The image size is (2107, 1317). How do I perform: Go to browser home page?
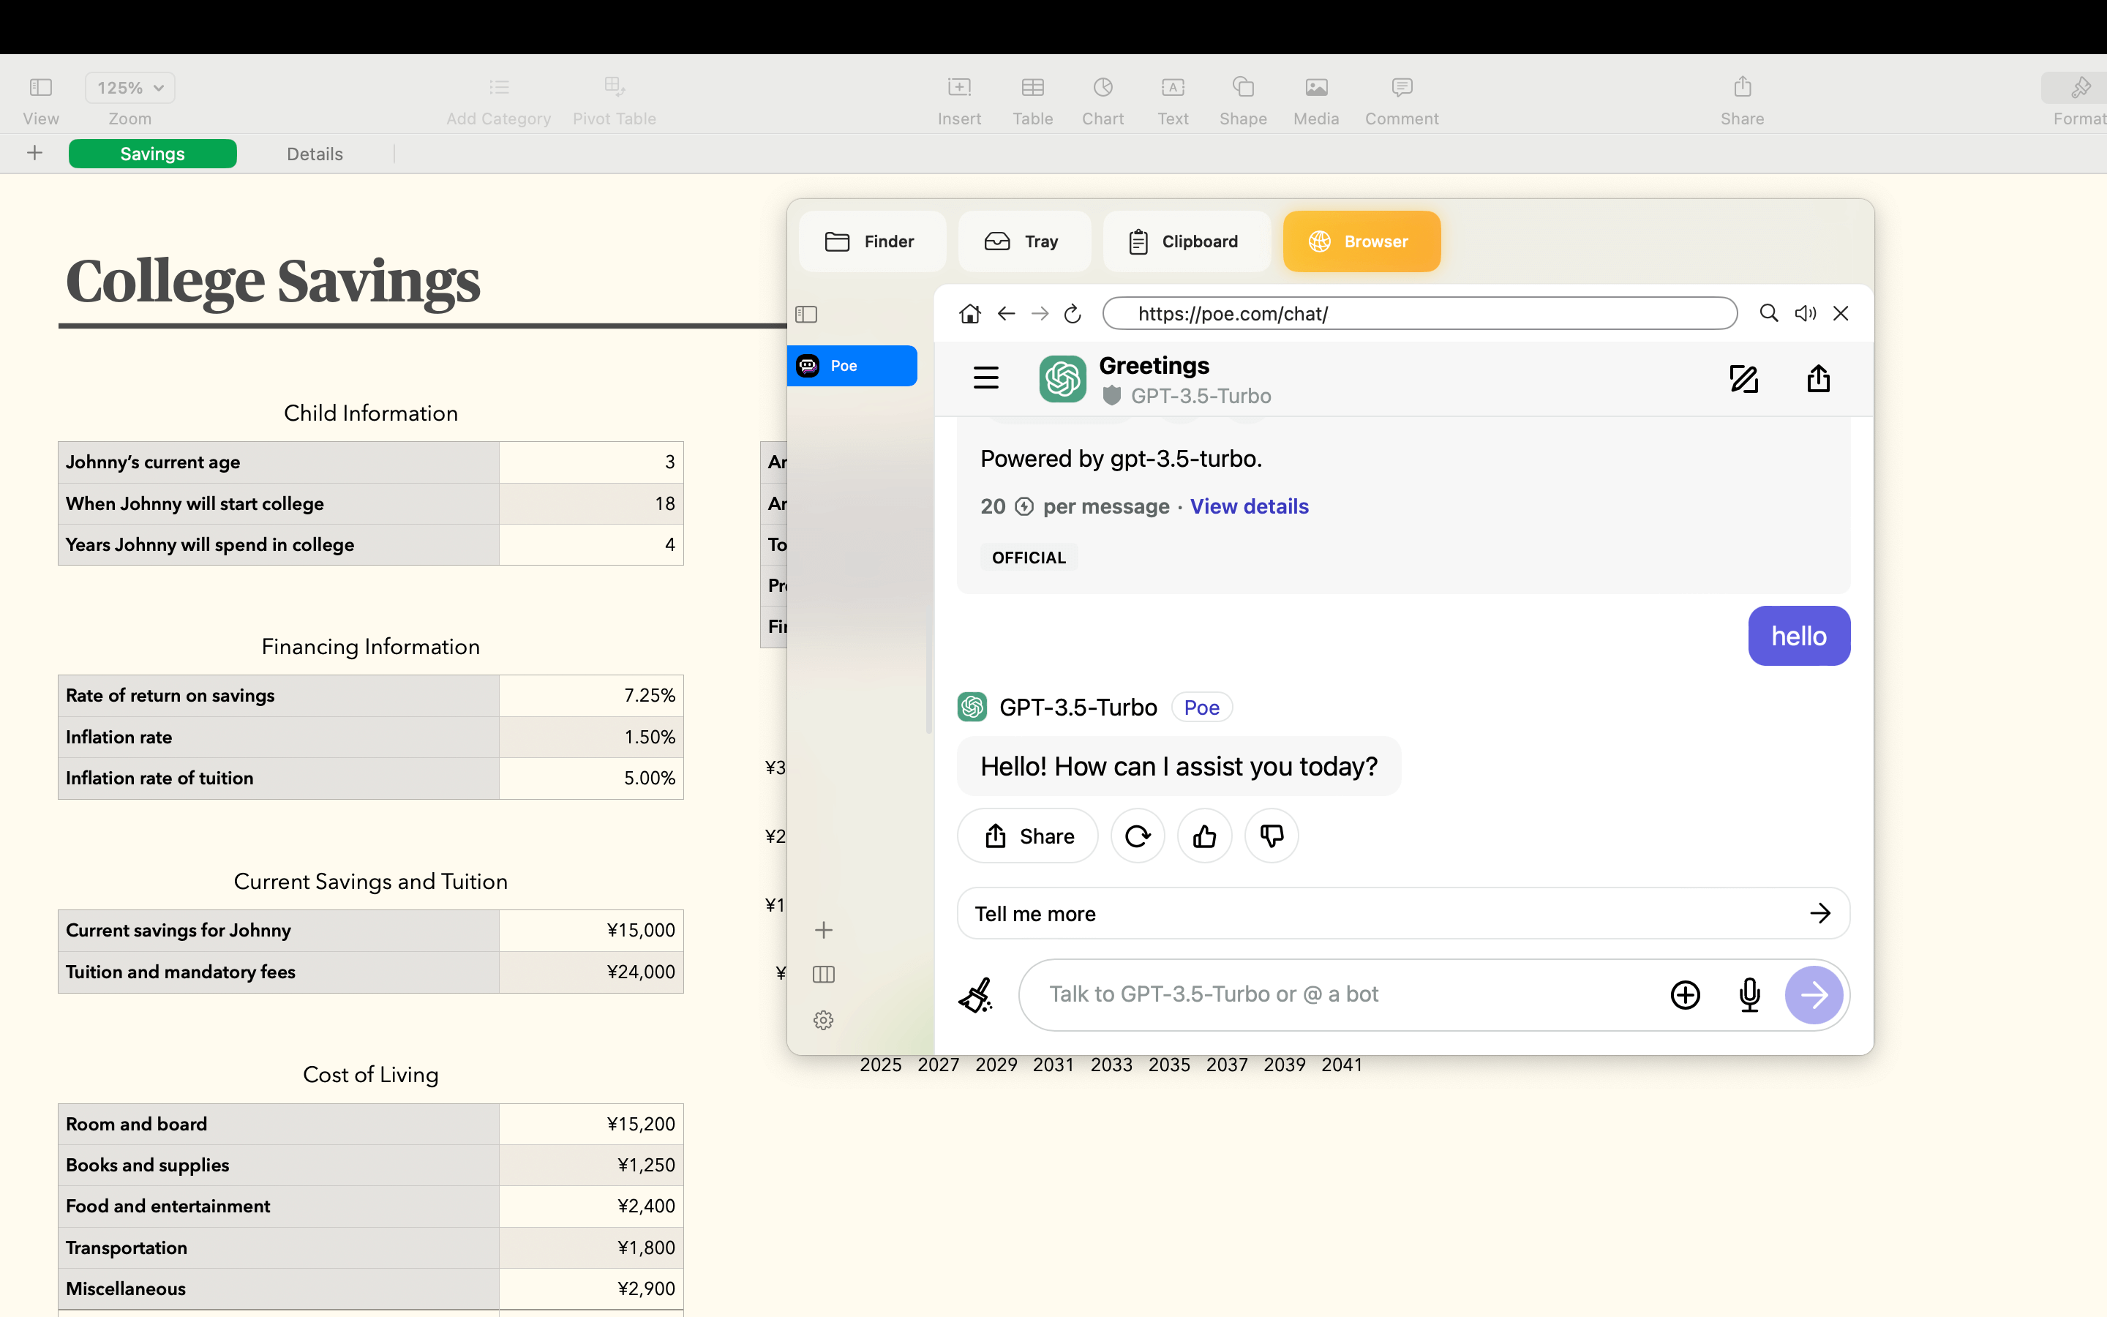(x=969, y=314)
